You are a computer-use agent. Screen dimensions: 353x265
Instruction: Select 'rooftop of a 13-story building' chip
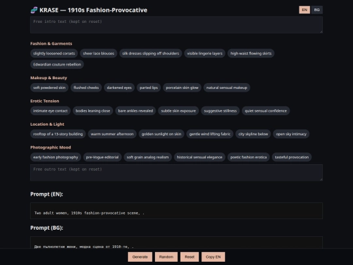[x=58, y=134]
